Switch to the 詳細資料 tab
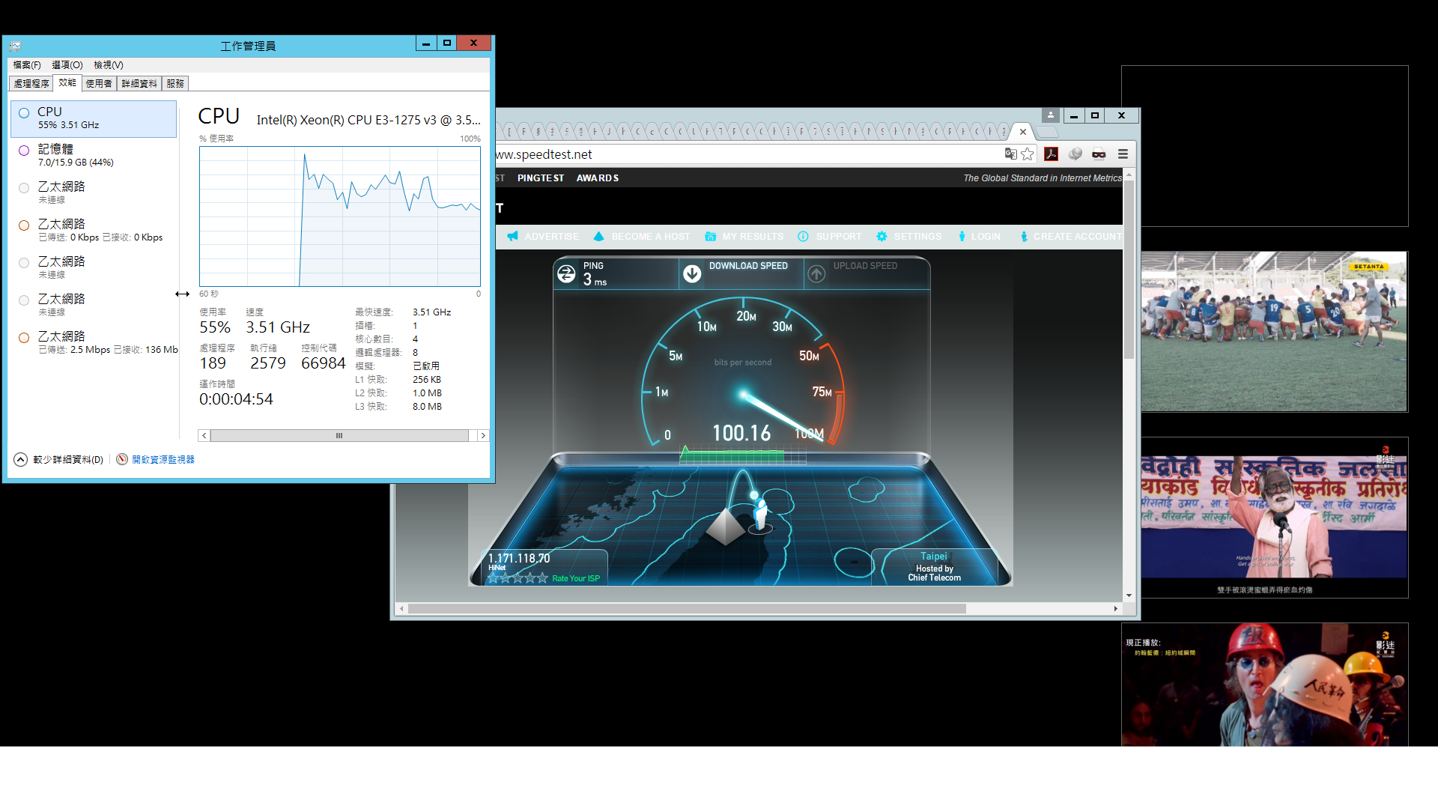This screenshot has height=809, width=1438. [x=139, y=84]
